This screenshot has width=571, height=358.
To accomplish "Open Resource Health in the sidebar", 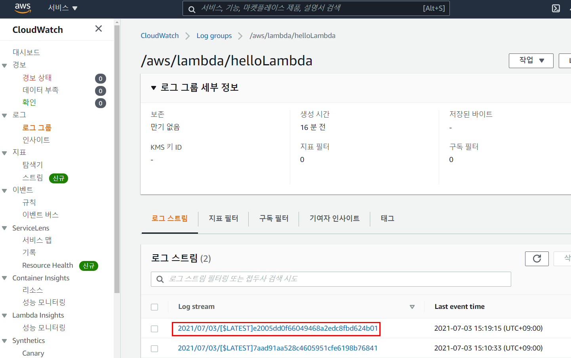I will (48, 265).
